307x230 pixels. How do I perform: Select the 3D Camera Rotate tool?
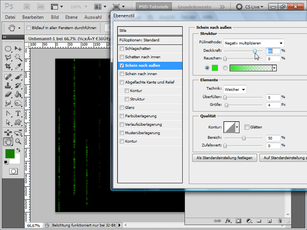(x=18, y=133)
